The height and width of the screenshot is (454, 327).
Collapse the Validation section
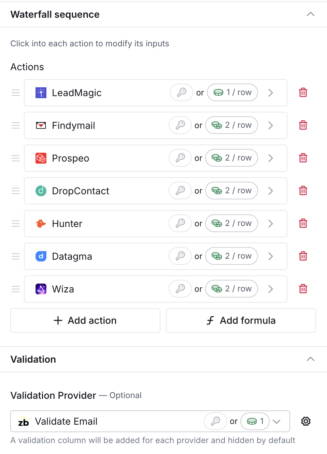(x=311, y=359)
